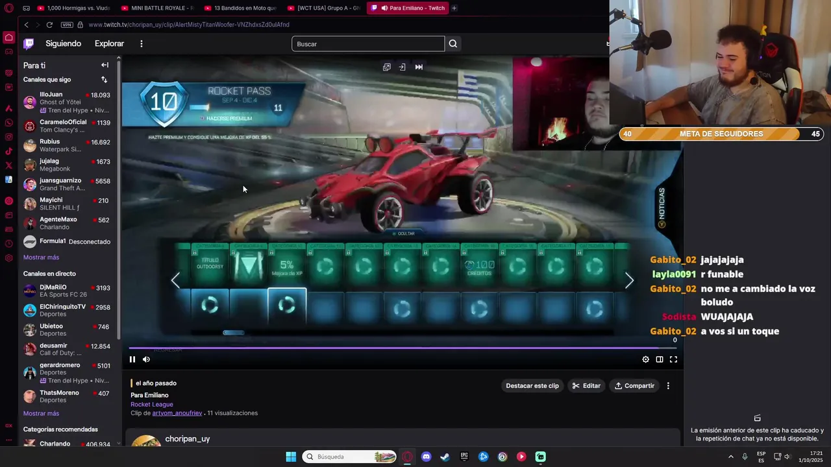Click the search magnifier button
The width and height of the screenshot is (831, 467).
click(x=453, y=43)
